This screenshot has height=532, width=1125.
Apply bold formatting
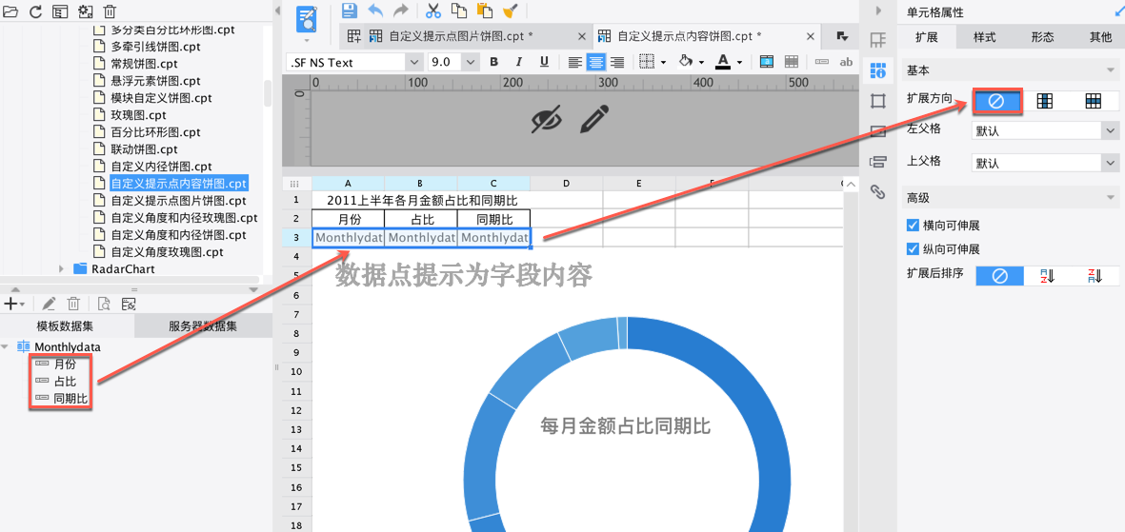493,63
